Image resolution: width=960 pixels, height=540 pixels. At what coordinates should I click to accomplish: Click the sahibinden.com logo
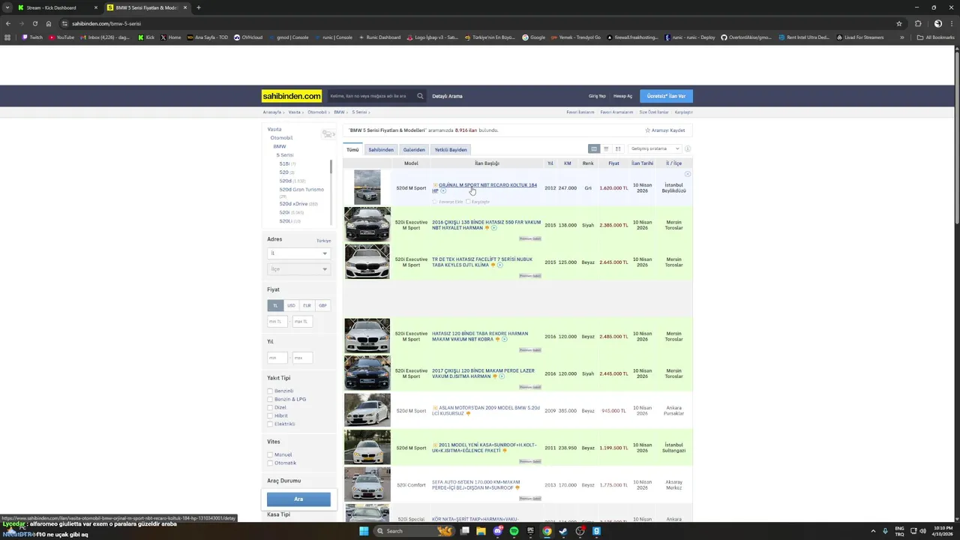[x=292, y=96]
